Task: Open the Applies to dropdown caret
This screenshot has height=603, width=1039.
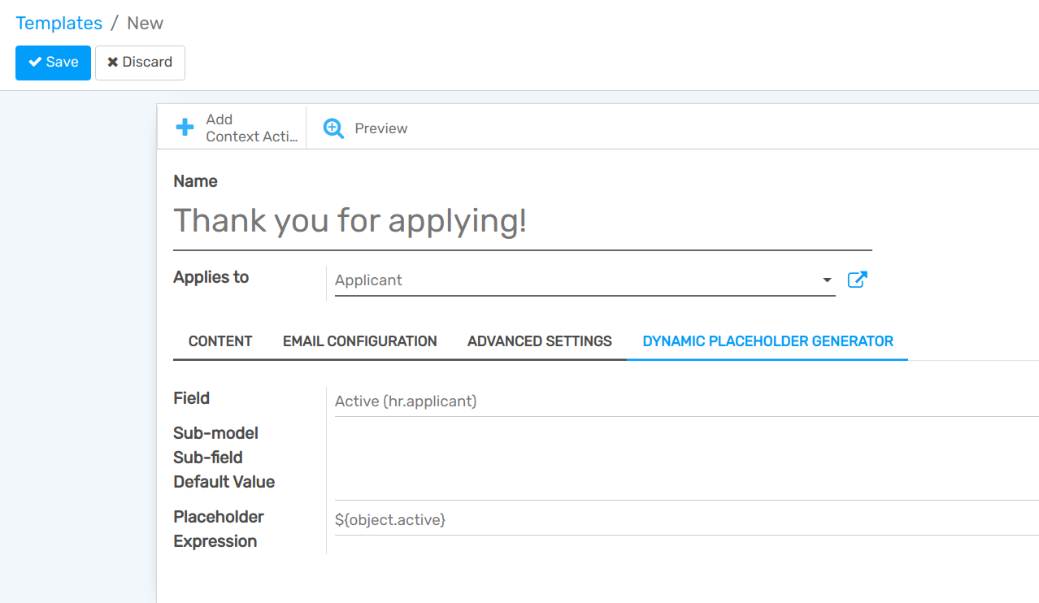Action: pyautogui.click(x=827, y=280)
